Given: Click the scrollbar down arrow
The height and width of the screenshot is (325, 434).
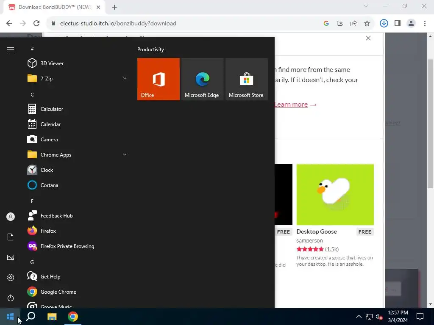Looking at the screenshot, I should [430, 304].
